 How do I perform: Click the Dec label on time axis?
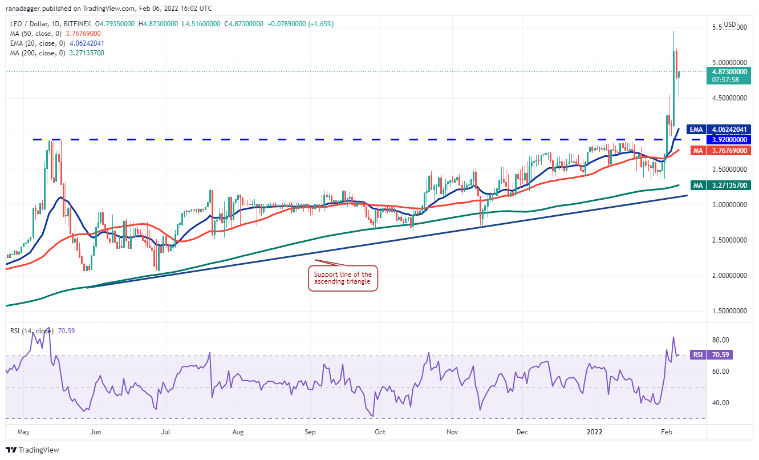coord(522,432)
